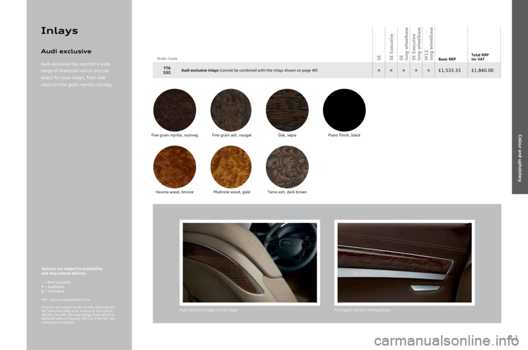The width and height of the screenshot is (528, 350).
Task: Click the Modrone wood, gold label
Action: pyautogui.click(x=232, y=192)
